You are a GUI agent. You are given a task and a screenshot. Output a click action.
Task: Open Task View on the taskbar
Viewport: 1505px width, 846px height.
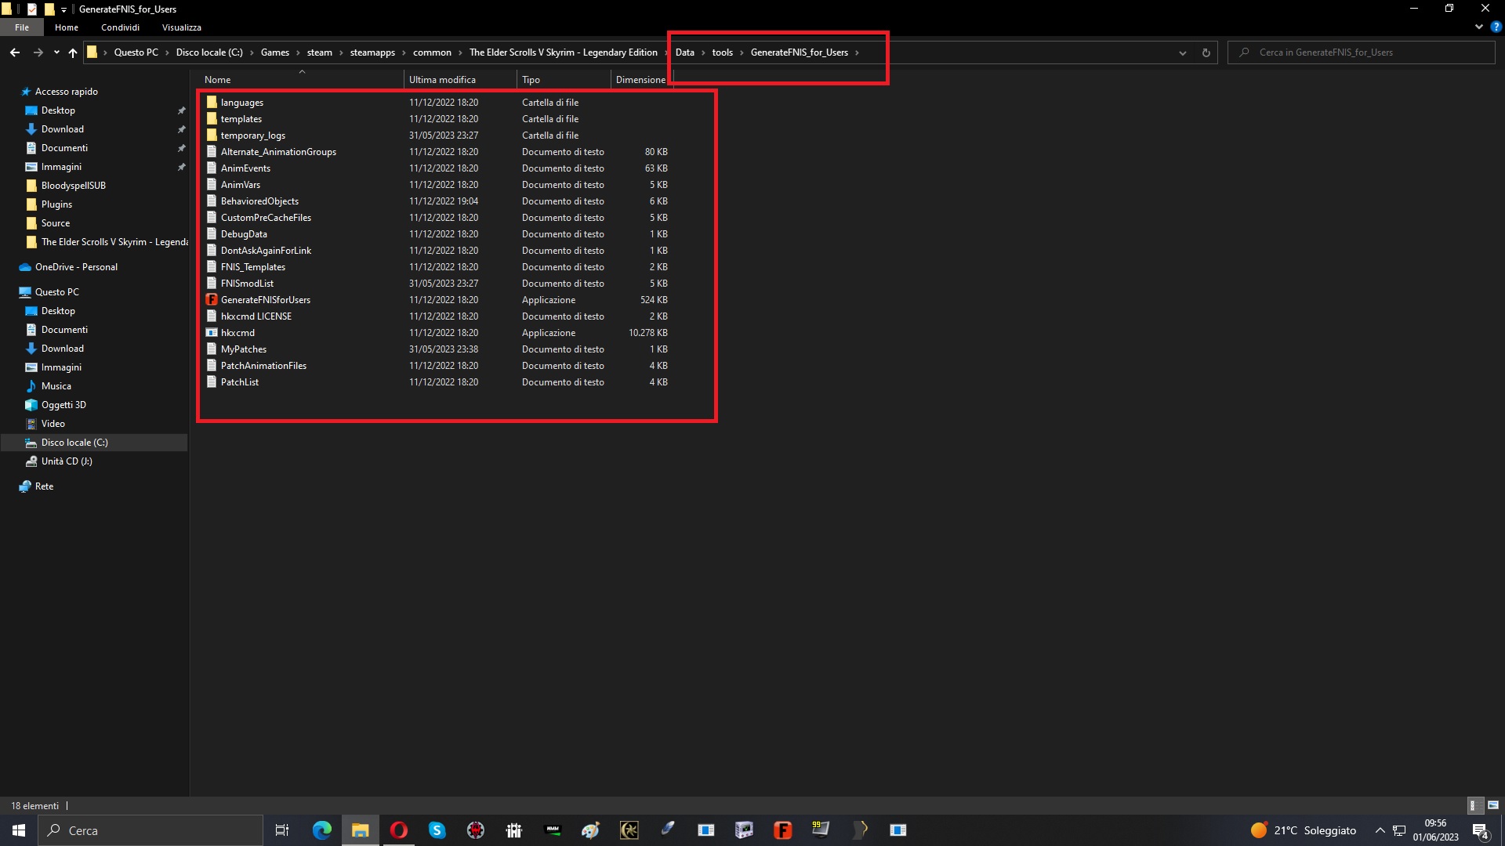[x=282, y=830]
